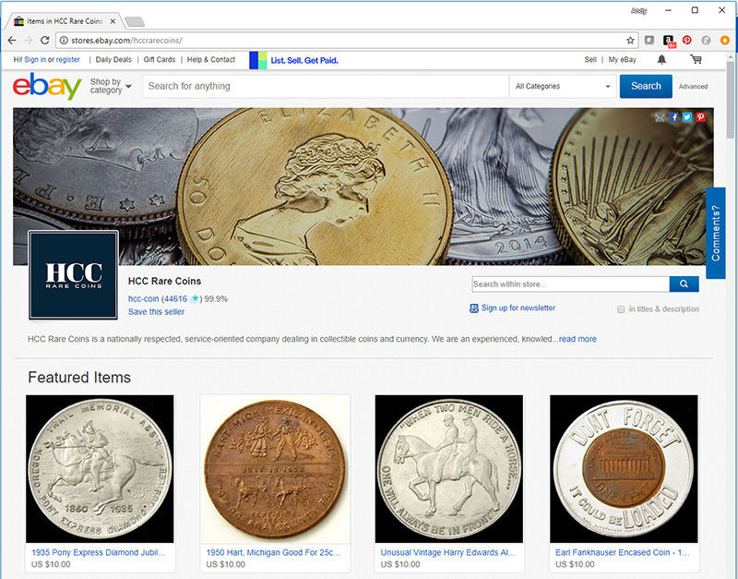Open the email share icon on the banner
Screen dimensions: 738x579
(661, 117)
